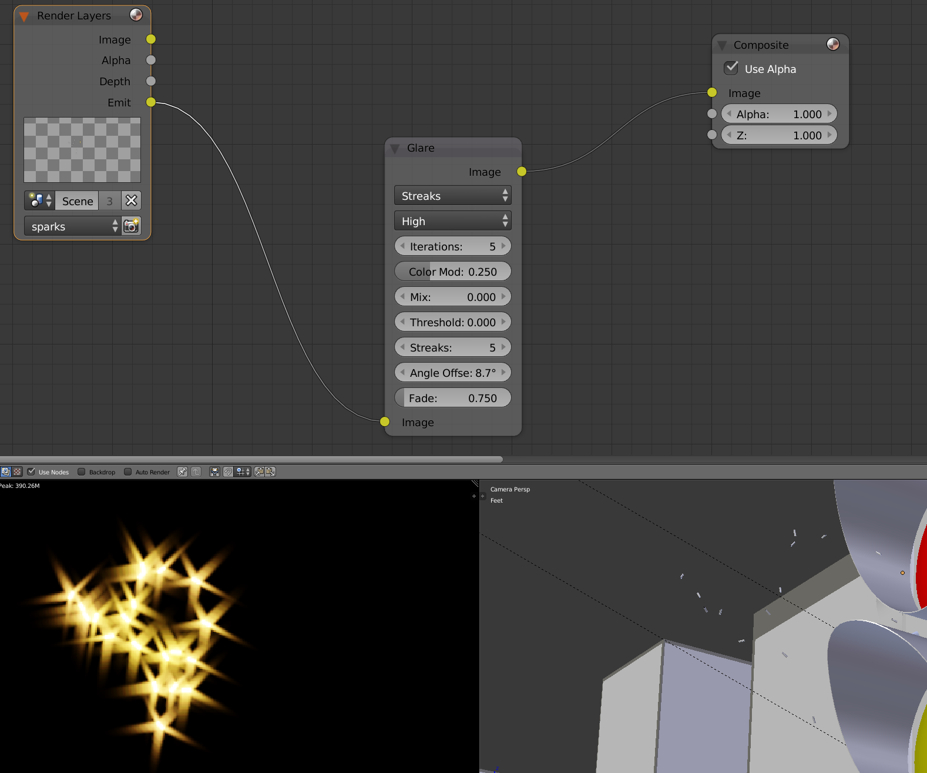The width and height of the screenshot is (927, 773).
Task: Go to the parent node tree icon
Action: [196, 471]
